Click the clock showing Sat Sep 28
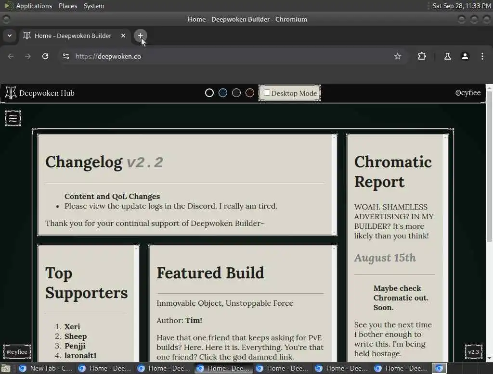The width and height of the screenshot is (493, 374). 461,6
